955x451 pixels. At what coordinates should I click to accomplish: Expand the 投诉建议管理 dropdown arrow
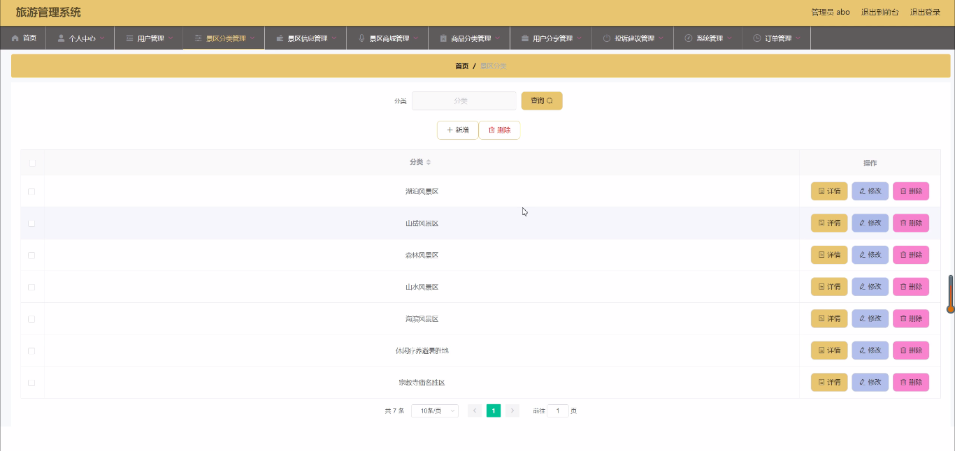coord(661,38)
